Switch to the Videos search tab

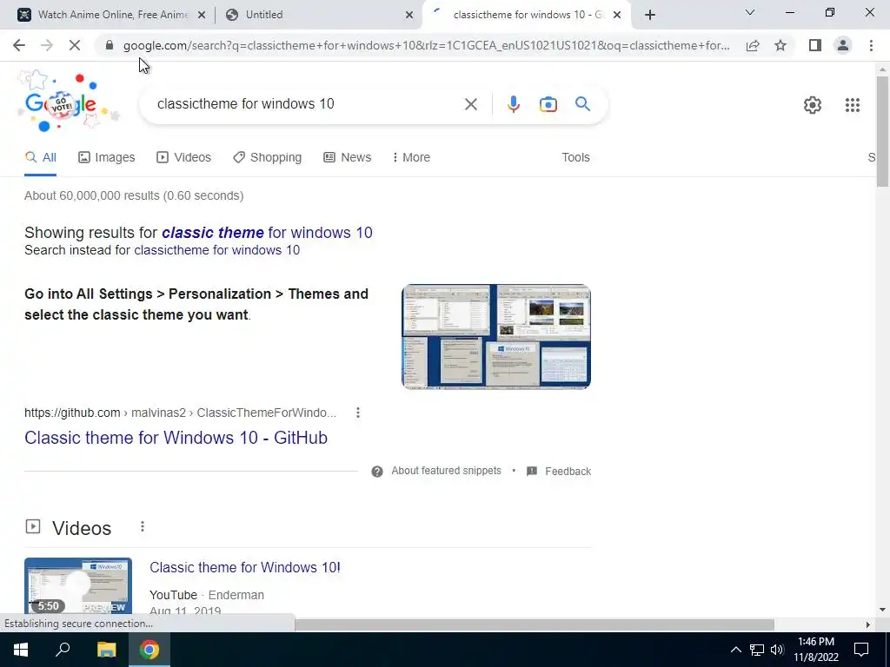click(184, 157)
